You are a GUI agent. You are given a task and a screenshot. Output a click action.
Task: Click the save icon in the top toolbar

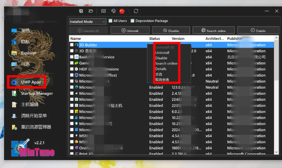pyautogui.click(x=81, y=11)
